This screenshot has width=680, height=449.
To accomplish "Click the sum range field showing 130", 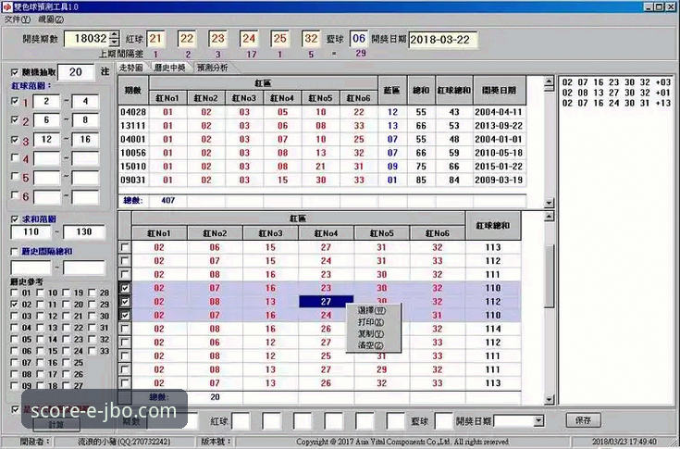I will click(x=84, y=232).
